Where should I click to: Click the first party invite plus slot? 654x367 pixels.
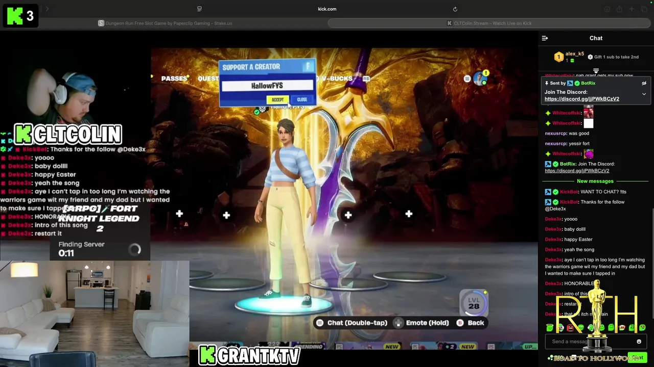[179, 214]
